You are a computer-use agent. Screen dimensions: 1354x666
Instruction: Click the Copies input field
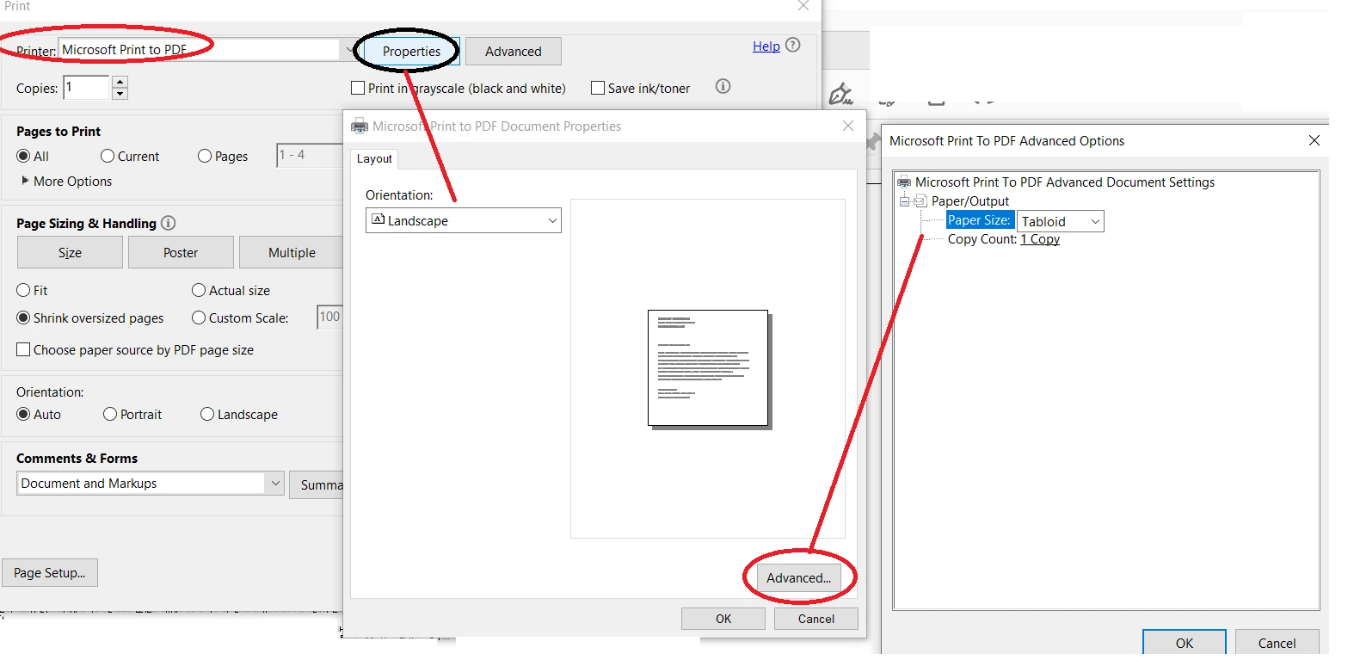(x=86, y=87)
